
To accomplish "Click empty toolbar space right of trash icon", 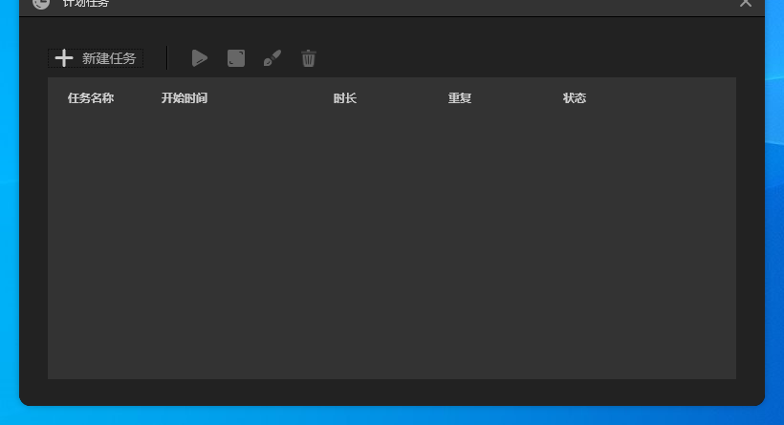I will pos(526,58).
